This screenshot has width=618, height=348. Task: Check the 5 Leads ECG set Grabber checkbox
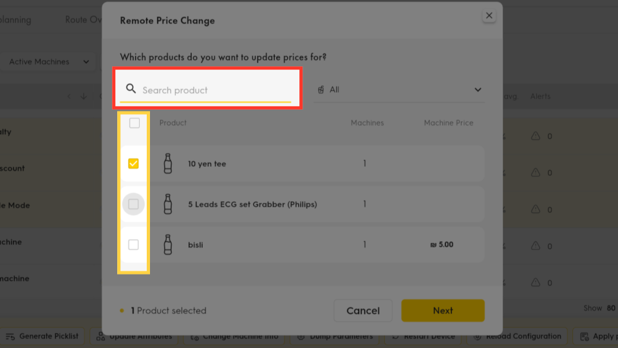[x=133, y=204]
